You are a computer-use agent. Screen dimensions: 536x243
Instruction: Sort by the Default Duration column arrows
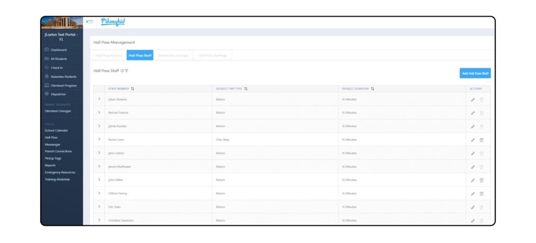click(x=372, y=89)
